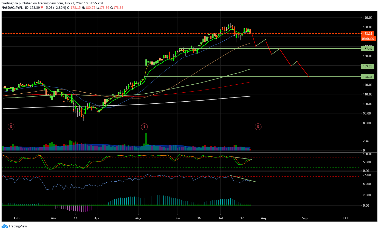Screen dimensions: 379x231
Task: Click the May earnings E marker
Action: (144, 127)
